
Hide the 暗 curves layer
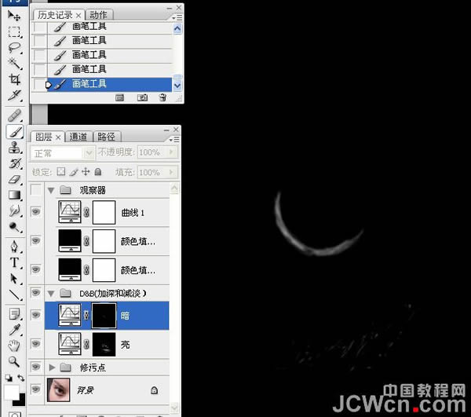point(36,315)
